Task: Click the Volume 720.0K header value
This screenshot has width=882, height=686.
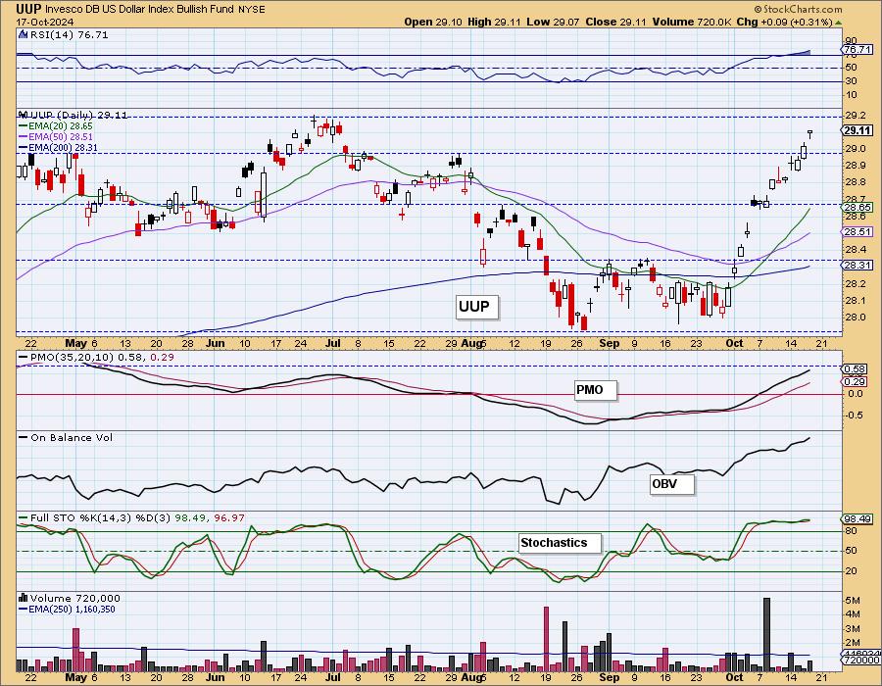Action: [692, 22]
